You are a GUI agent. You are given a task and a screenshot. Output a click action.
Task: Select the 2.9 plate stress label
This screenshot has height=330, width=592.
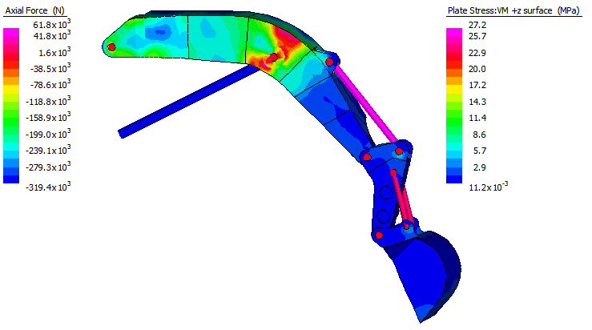(x=480, y=167)
